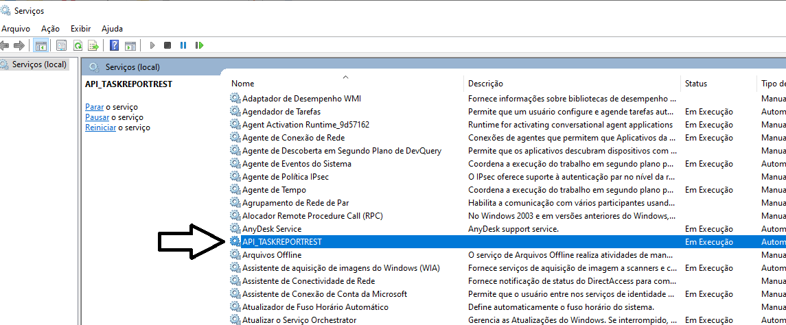786x325 pixels.
Task: Open the Arquivo menu
Action: pos(16,29)
